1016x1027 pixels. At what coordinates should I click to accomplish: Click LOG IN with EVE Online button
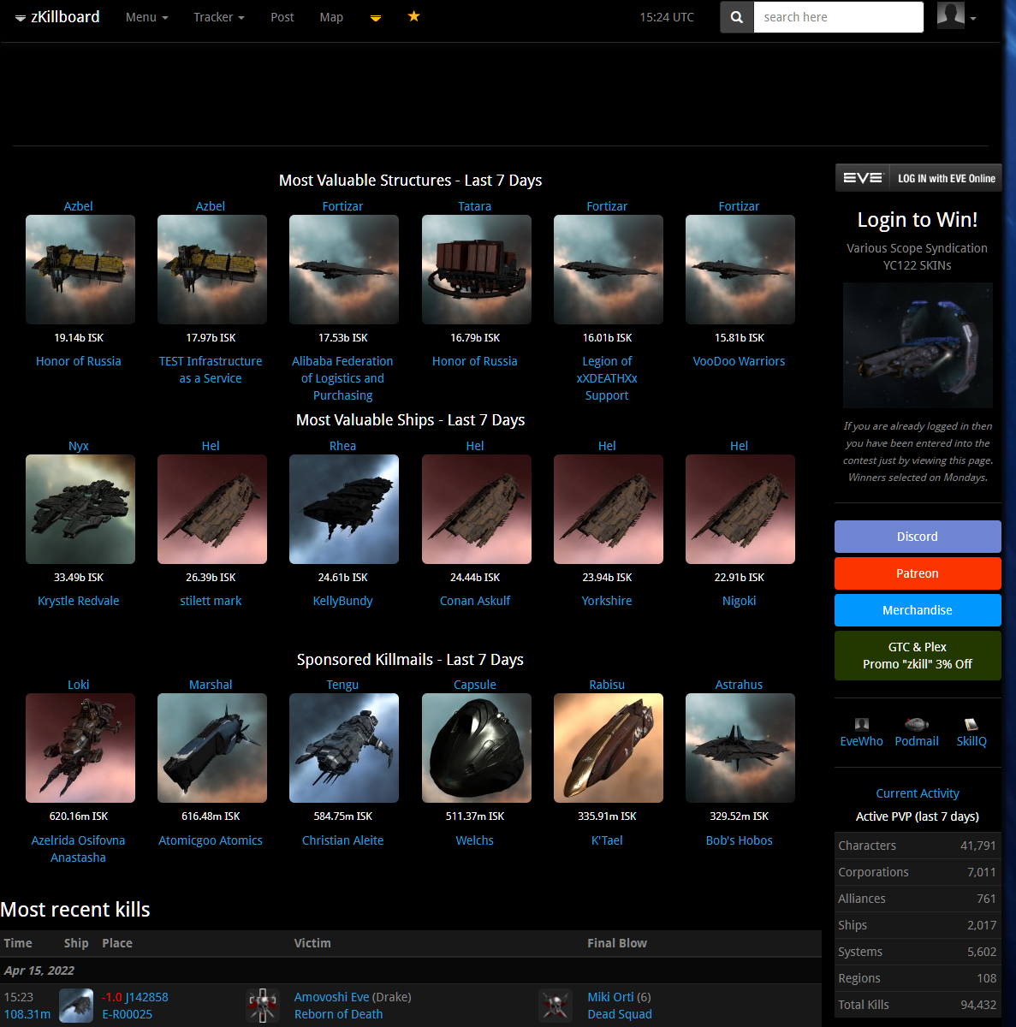coord(918,178)
